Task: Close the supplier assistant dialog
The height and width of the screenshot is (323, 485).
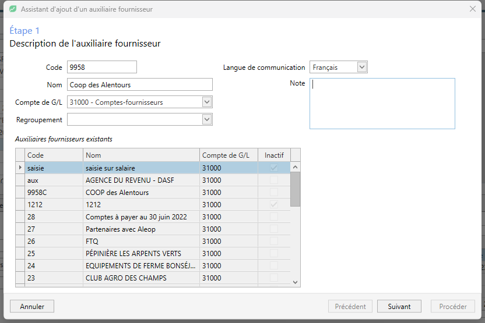Action: (472, 9)
